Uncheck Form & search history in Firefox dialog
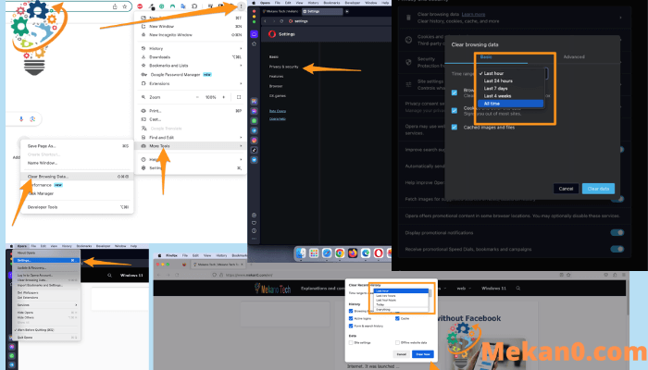 click(x=351, y=326)
